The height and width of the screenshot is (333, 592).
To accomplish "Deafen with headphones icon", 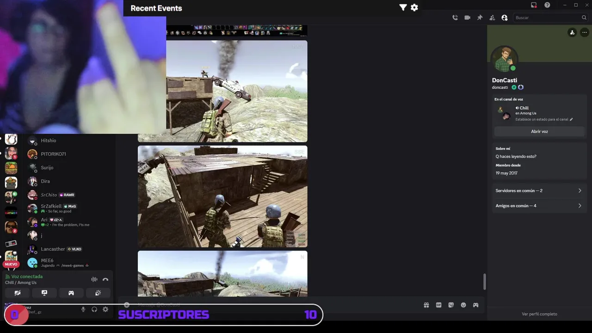I will [x=94, y=309].
